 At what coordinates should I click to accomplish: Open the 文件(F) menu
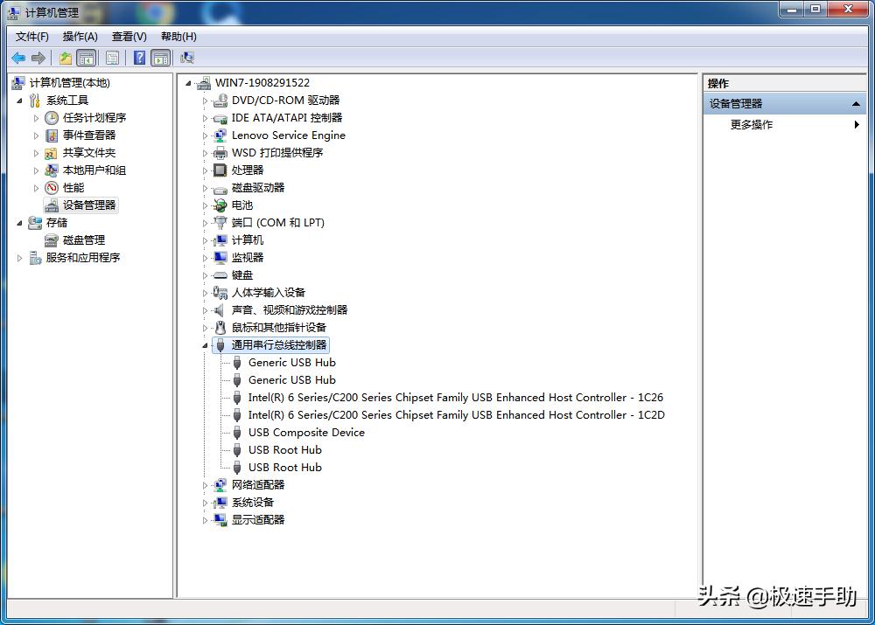[31, 37]
